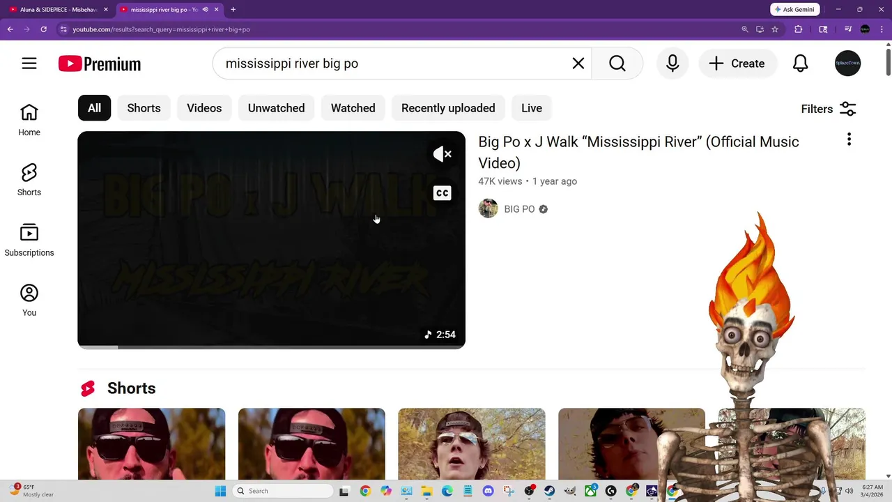Open the You page in sidebar
The height and width of the screenshot is (502, 892).
pos(29,301)
